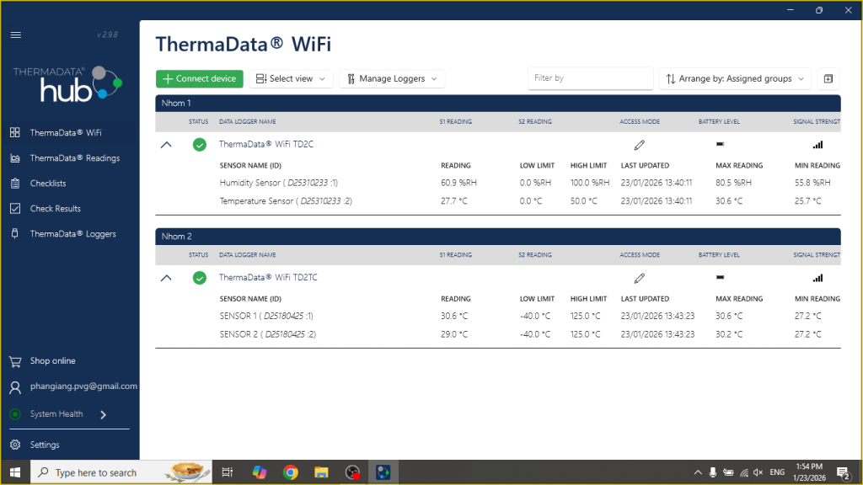Click the 80.5 %RH max reading
863x485 pixels.
point(734,183)
